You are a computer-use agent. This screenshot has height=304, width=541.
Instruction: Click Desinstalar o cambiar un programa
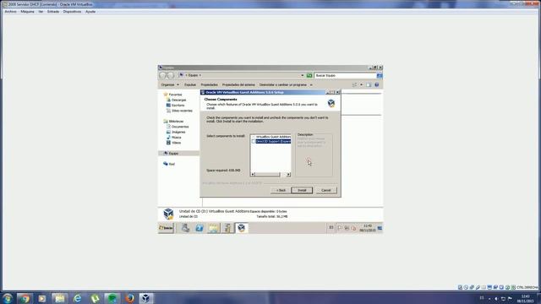coord(283,84)
